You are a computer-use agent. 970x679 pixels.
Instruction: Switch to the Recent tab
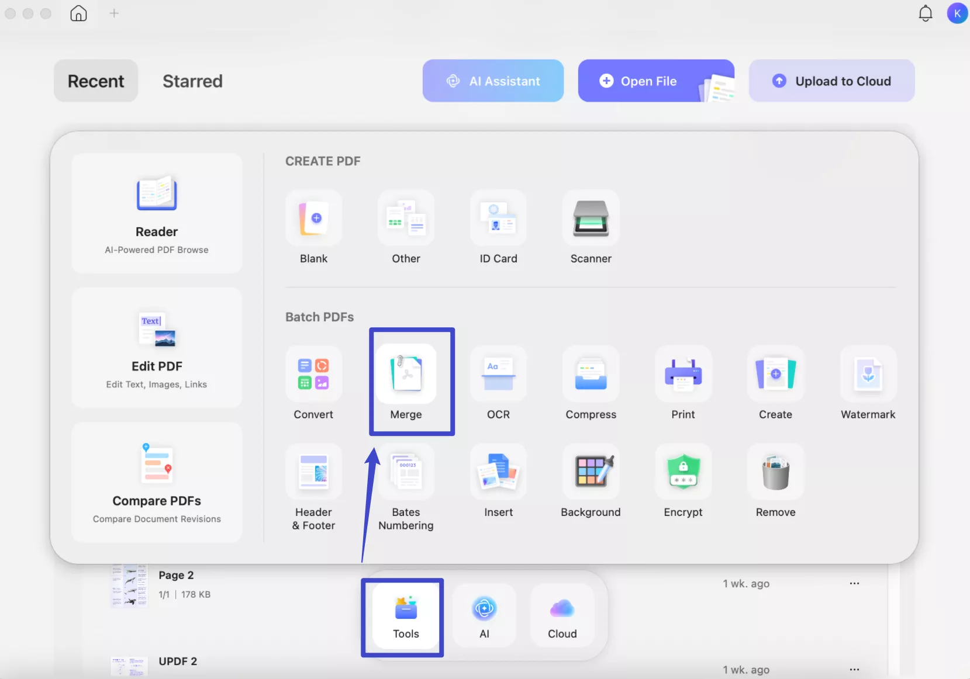pos(96,81)
